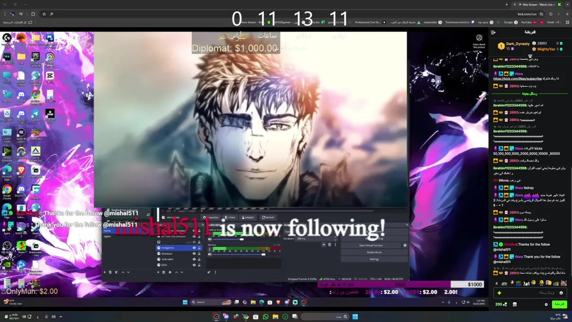The image size is (572, 322).
Task: Open emoji picker in the chat message box
Action: [561, 293]
